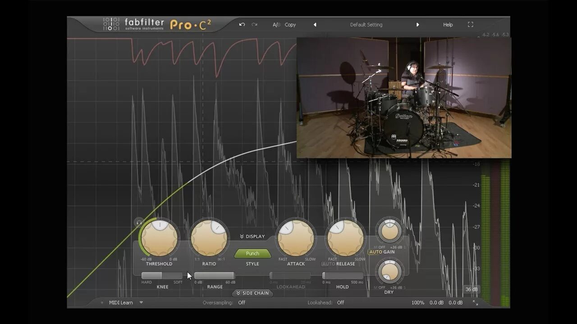Open MIDI Learn dropdown arrow
Image resolution: width=577 pixels, height=324 pixels.
141,303
